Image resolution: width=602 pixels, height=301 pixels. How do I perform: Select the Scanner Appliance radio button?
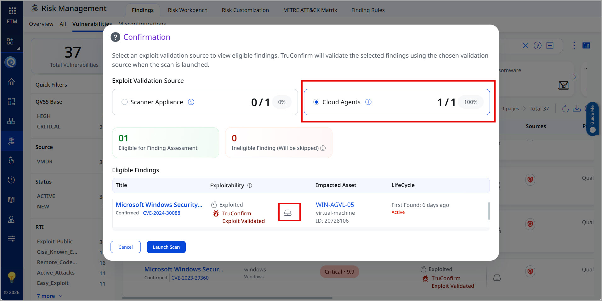click(125, 102)
